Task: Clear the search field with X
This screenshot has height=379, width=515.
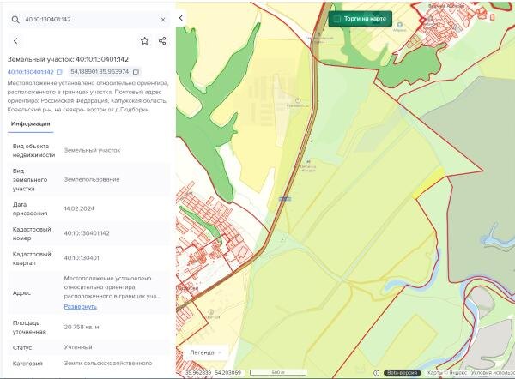Action: [163, 20]
